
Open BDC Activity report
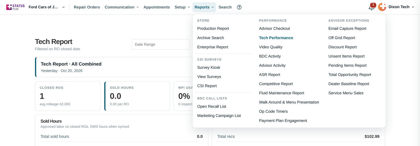click(270, 56)
